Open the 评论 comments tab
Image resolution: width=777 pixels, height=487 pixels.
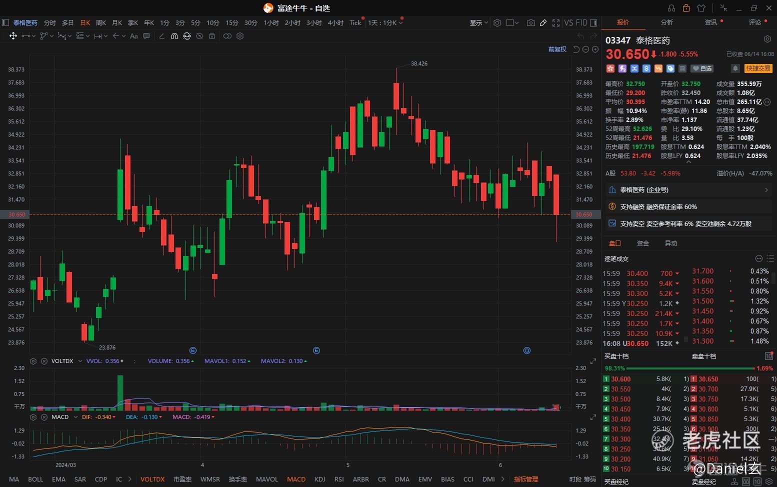[x=755, y=22]
